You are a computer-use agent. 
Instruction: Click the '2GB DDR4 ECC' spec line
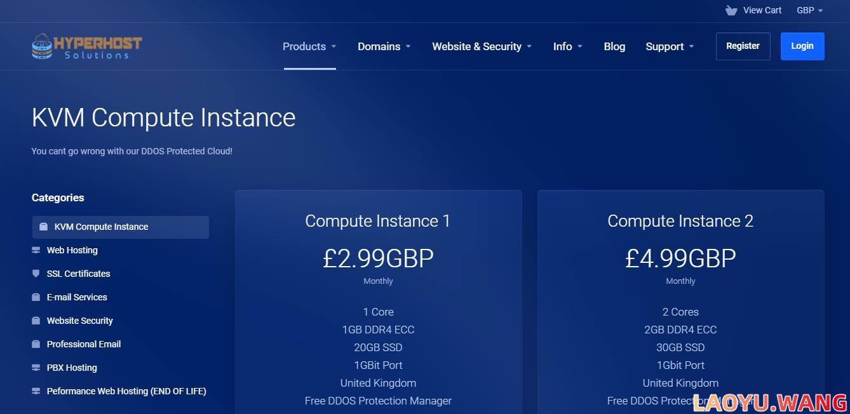[680, 330]
